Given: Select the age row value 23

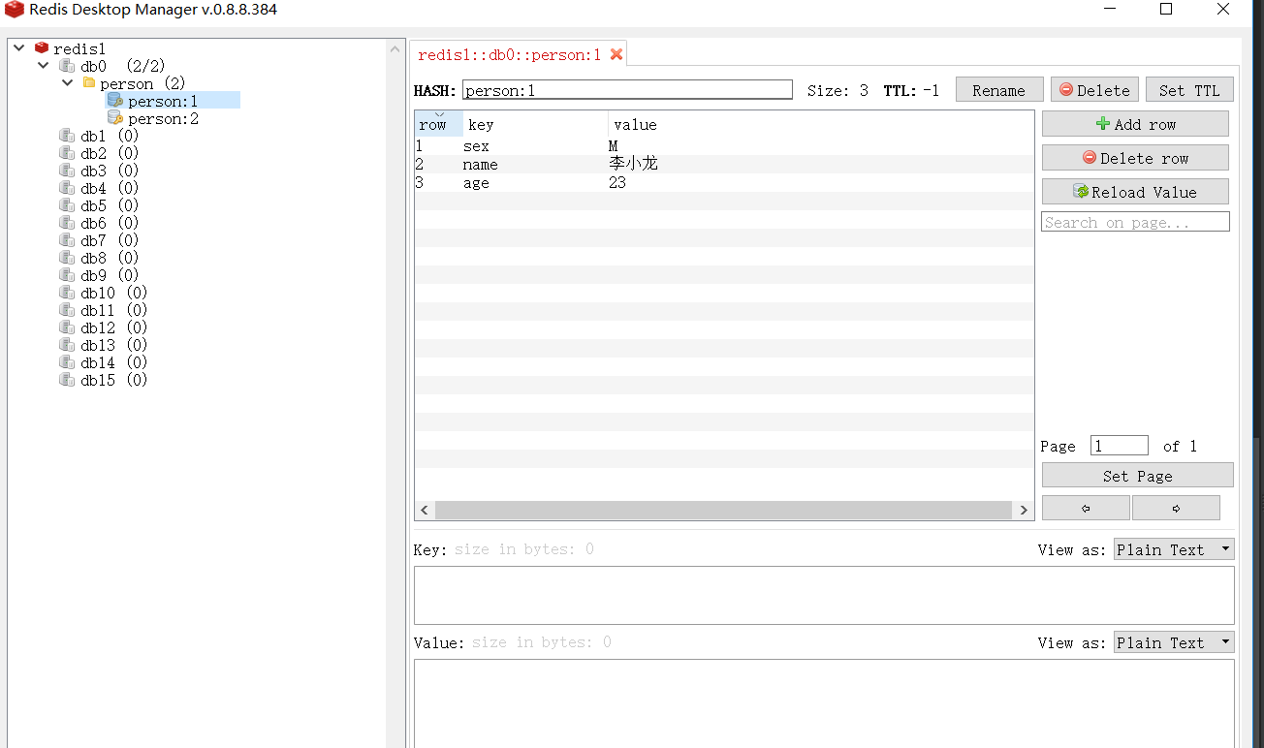Looking at the screenshot, I should (617, 182).
